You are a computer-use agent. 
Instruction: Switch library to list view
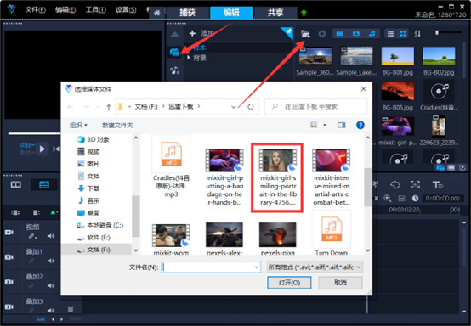point(390,34)
